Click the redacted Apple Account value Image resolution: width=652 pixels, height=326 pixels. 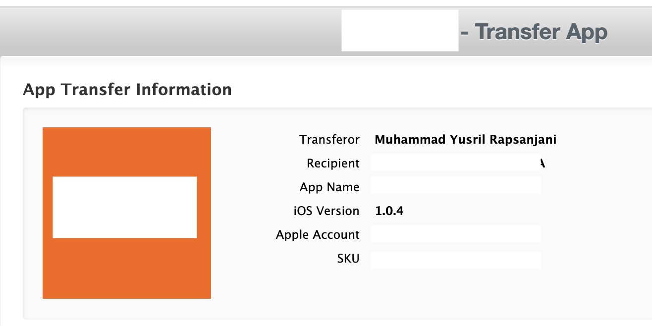tap(455, 234)
